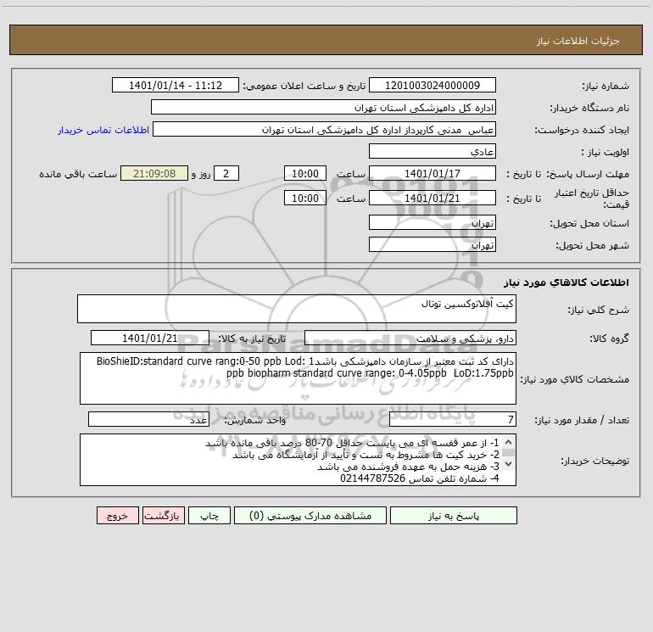Viewport: 653px width, 632px height.
Task: Click buyer note line '3- هزینه حمل به عهده فروشنده'
Action: click(x=408, y=467)
